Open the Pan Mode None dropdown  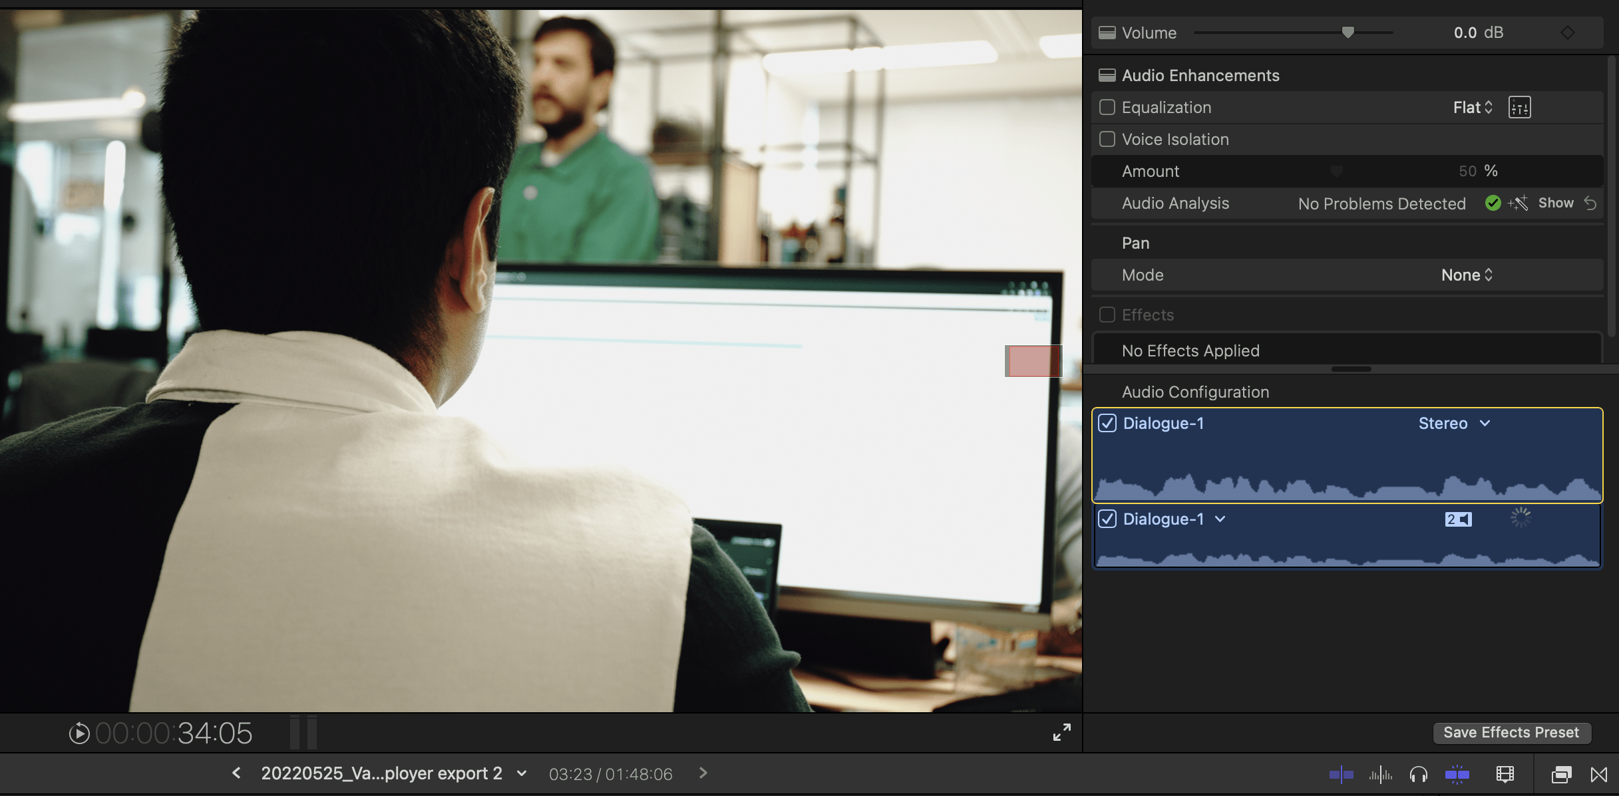[x=1467, y=275]
